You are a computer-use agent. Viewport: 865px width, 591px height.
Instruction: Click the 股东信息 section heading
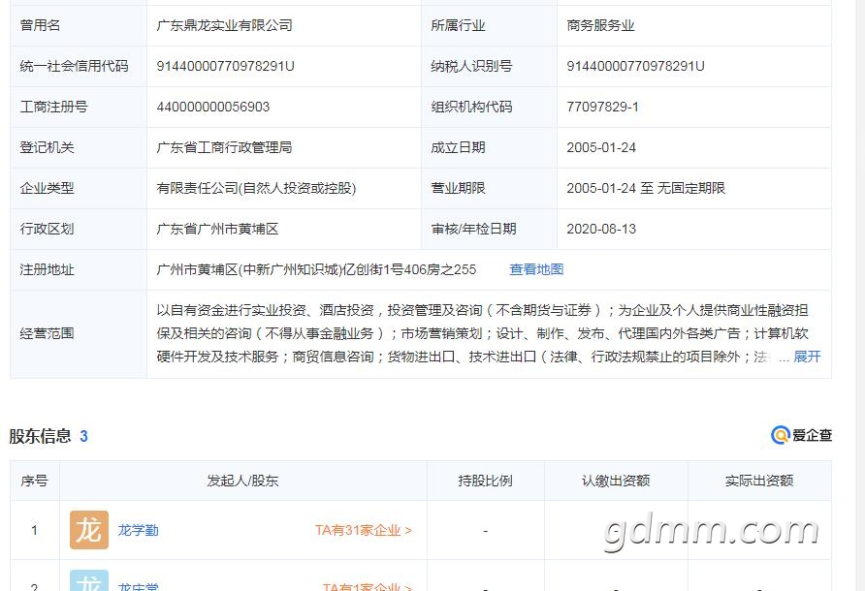40,436
